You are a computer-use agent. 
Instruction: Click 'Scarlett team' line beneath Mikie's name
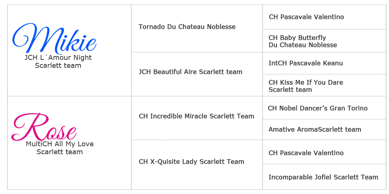tap(58, 66)
